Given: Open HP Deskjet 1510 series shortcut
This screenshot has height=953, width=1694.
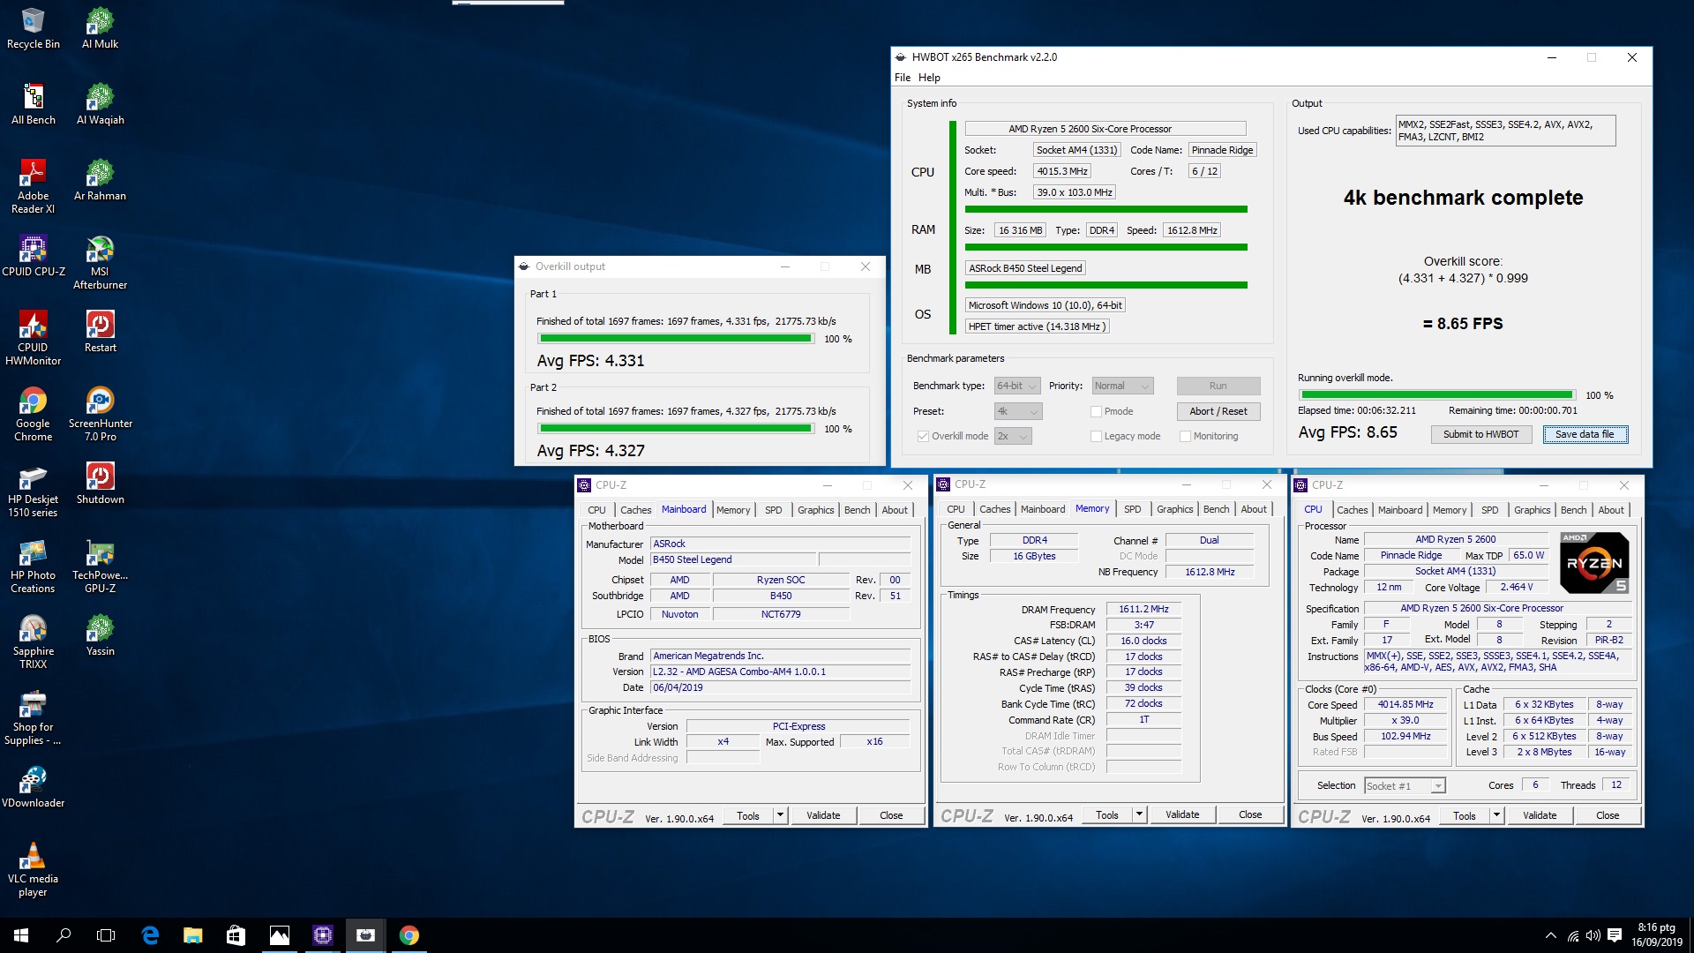Looking at the screenshot, I should pyautogui.click(x=33, y=490).
